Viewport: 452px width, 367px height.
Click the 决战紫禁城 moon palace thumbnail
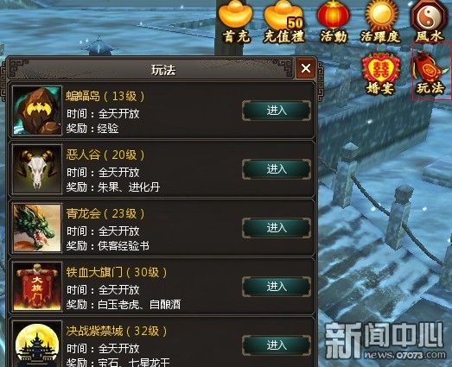[x=37, y=344]
